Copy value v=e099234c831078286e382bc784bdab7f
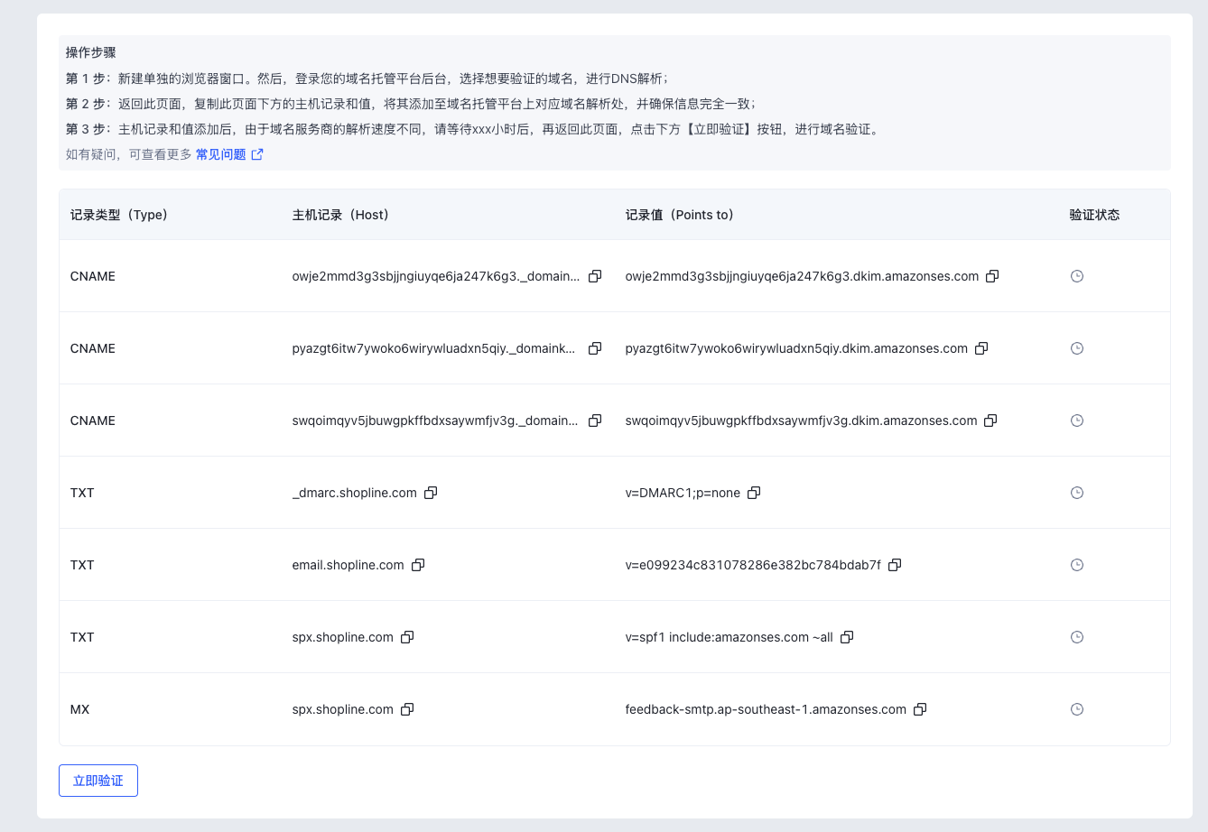Image resolution: width=1208 pixels, height=832 pixels. (895, 565)
